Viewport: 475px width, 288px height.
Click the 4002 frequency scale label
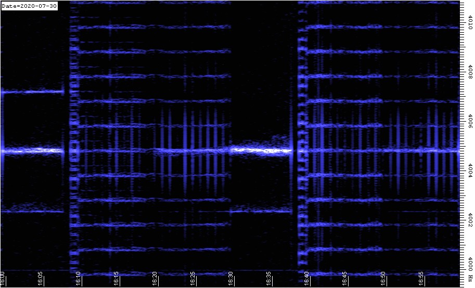click(x=470, y=220)
